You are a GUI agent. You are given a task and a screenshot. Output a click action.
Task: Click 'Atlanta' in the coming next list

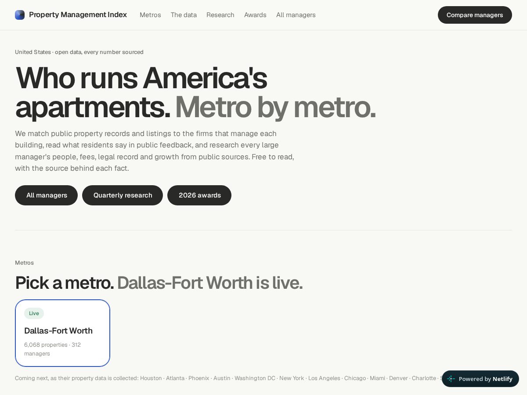(175, 378)
